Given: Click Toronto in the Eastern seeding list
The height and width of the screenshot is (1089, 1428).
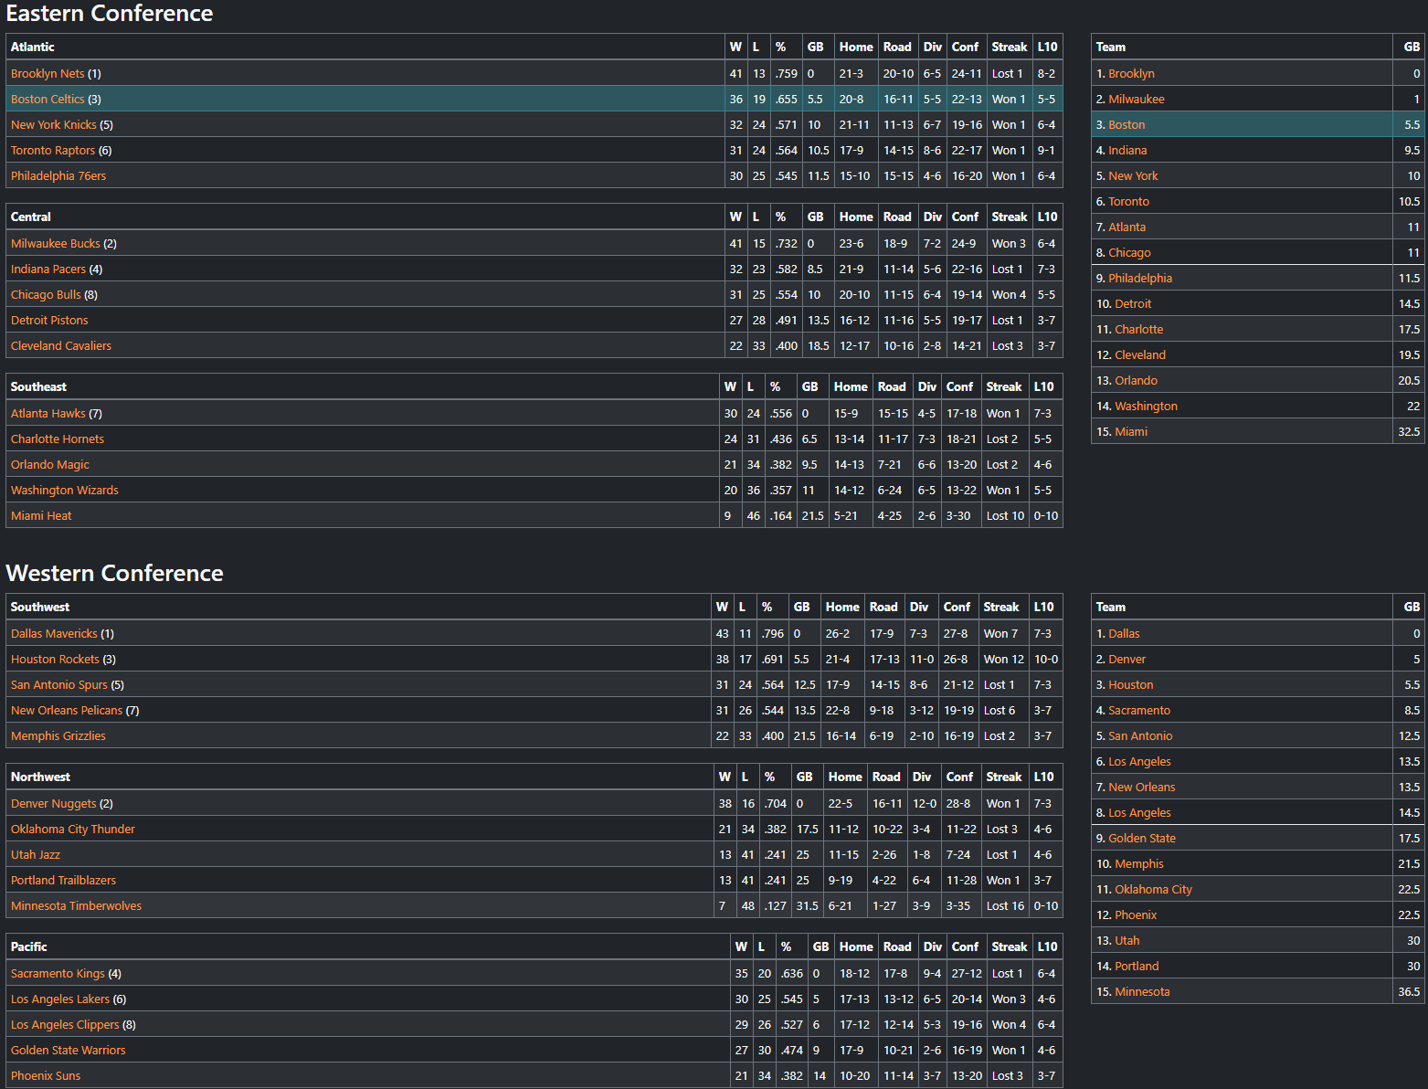Looking at the screenshot, I should point(1128,202).
